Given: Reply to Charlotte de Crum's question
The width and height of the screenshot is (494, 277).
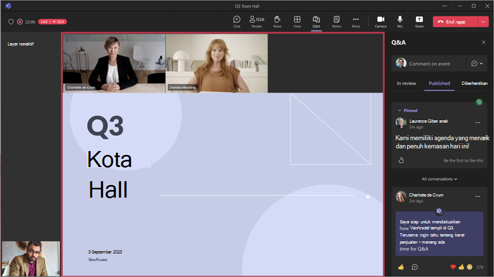Looking at the screenshot, I should coord(414,267).
